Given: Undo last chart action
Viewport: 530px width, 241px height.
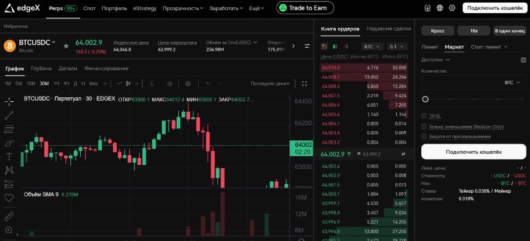Looking at the screenshot, I should coord(208,83).
